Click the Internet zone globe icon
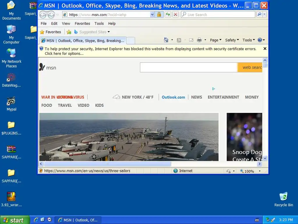The width and height of the screenshot is (298, 224). click(x=175, y=171)
